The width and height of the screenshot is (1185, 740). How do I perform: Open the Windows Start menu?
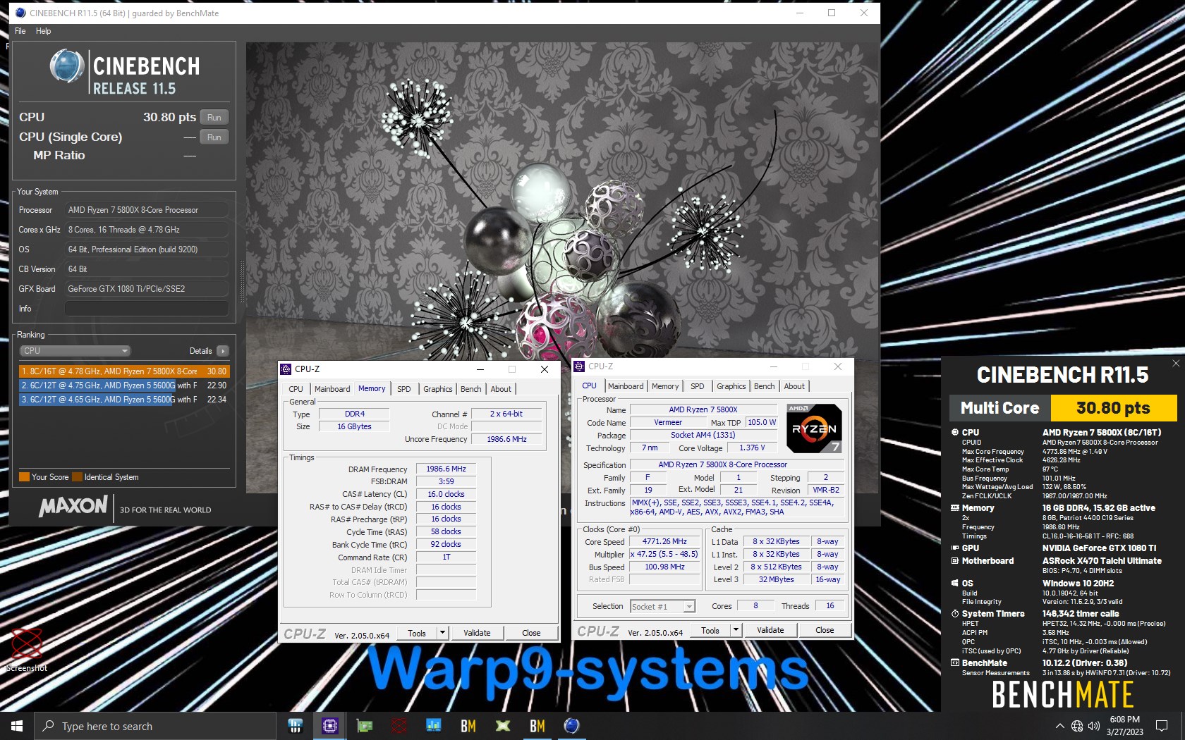pyautogui.click(x=17, y=726)
